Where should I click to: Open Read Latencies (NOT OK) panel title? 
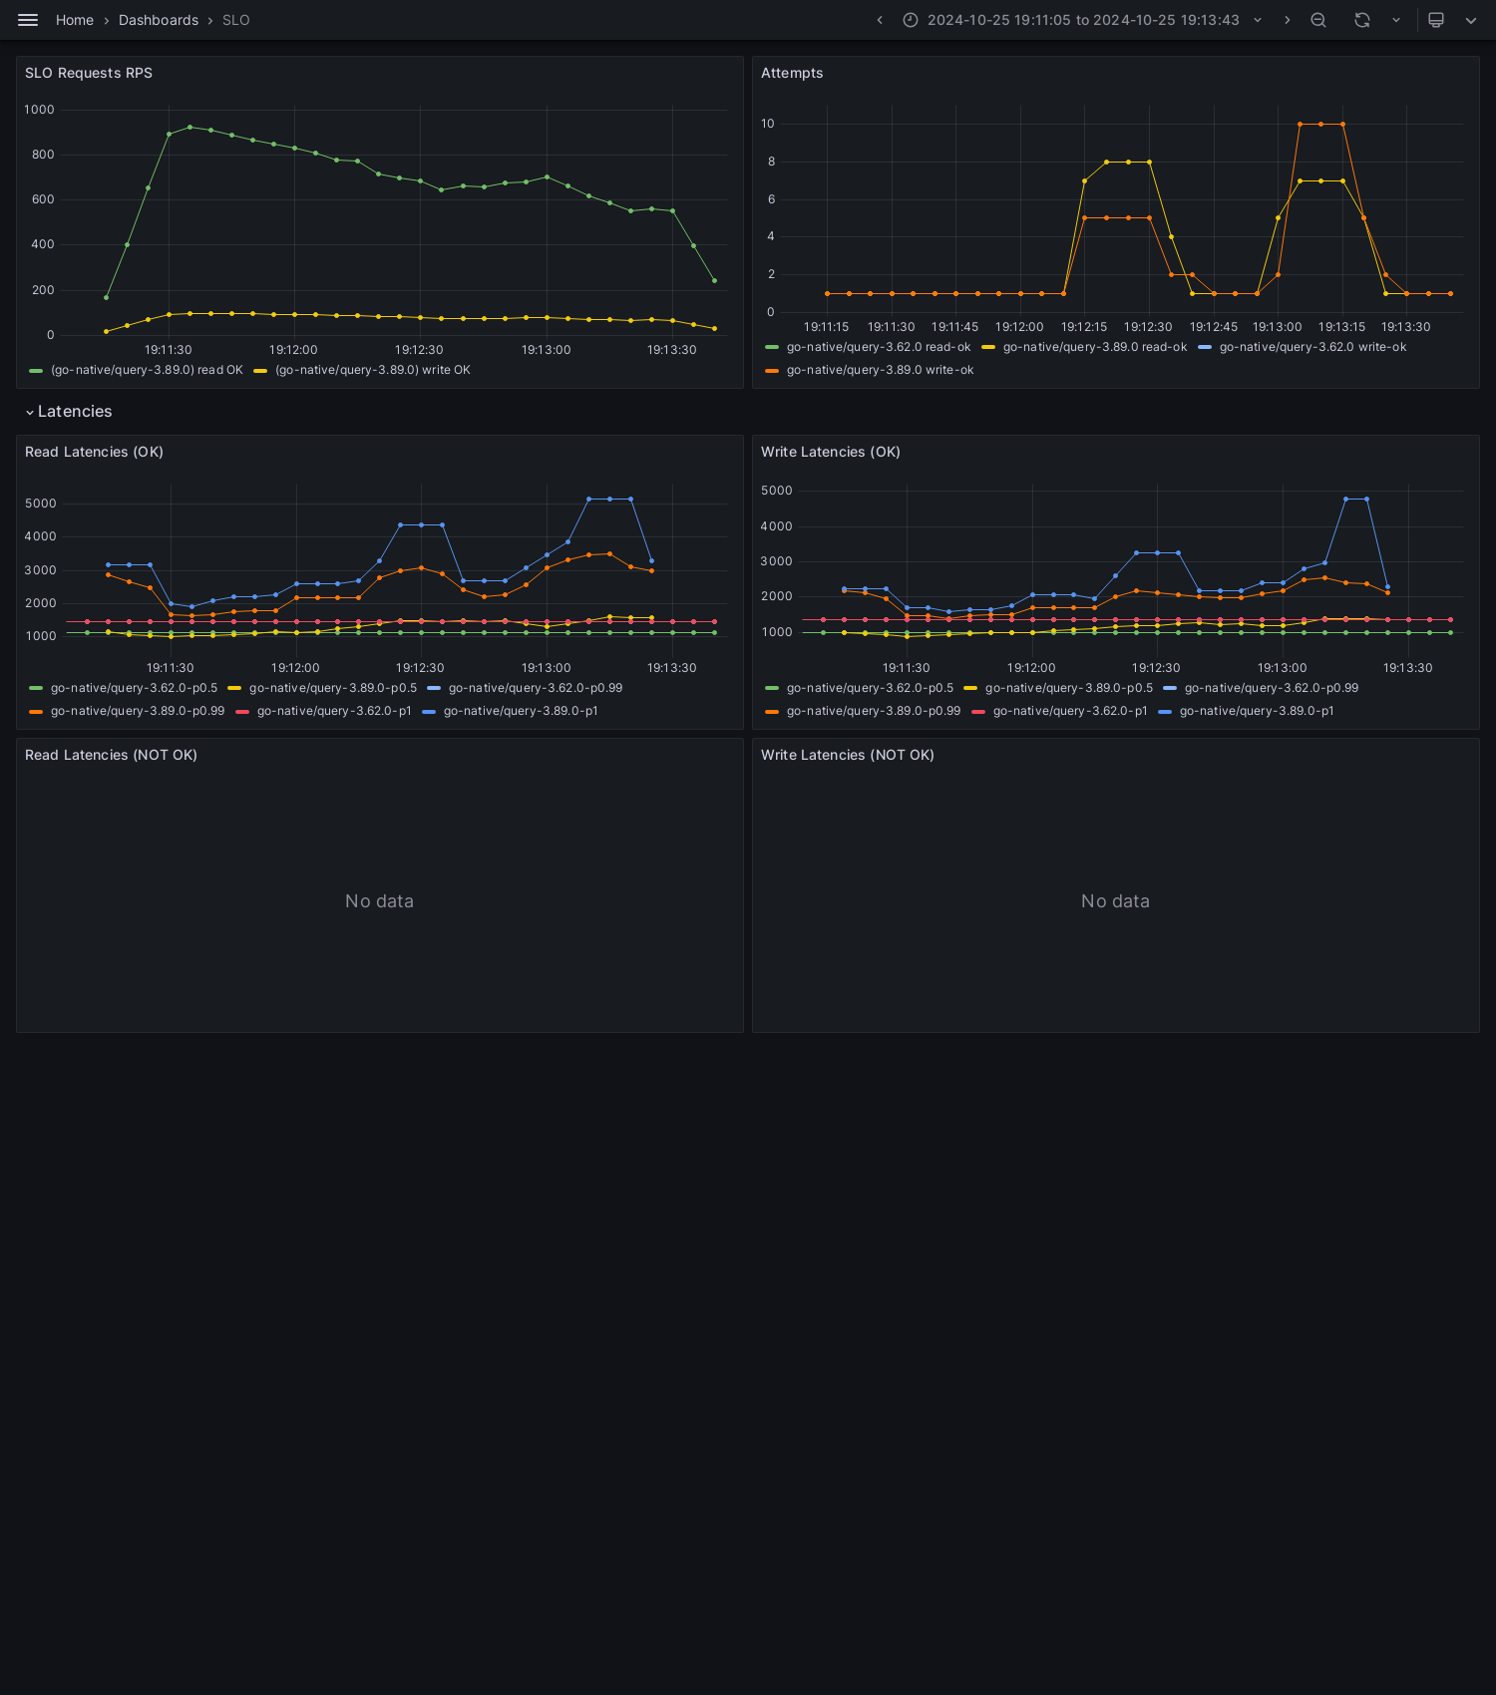tap(111, 755)
